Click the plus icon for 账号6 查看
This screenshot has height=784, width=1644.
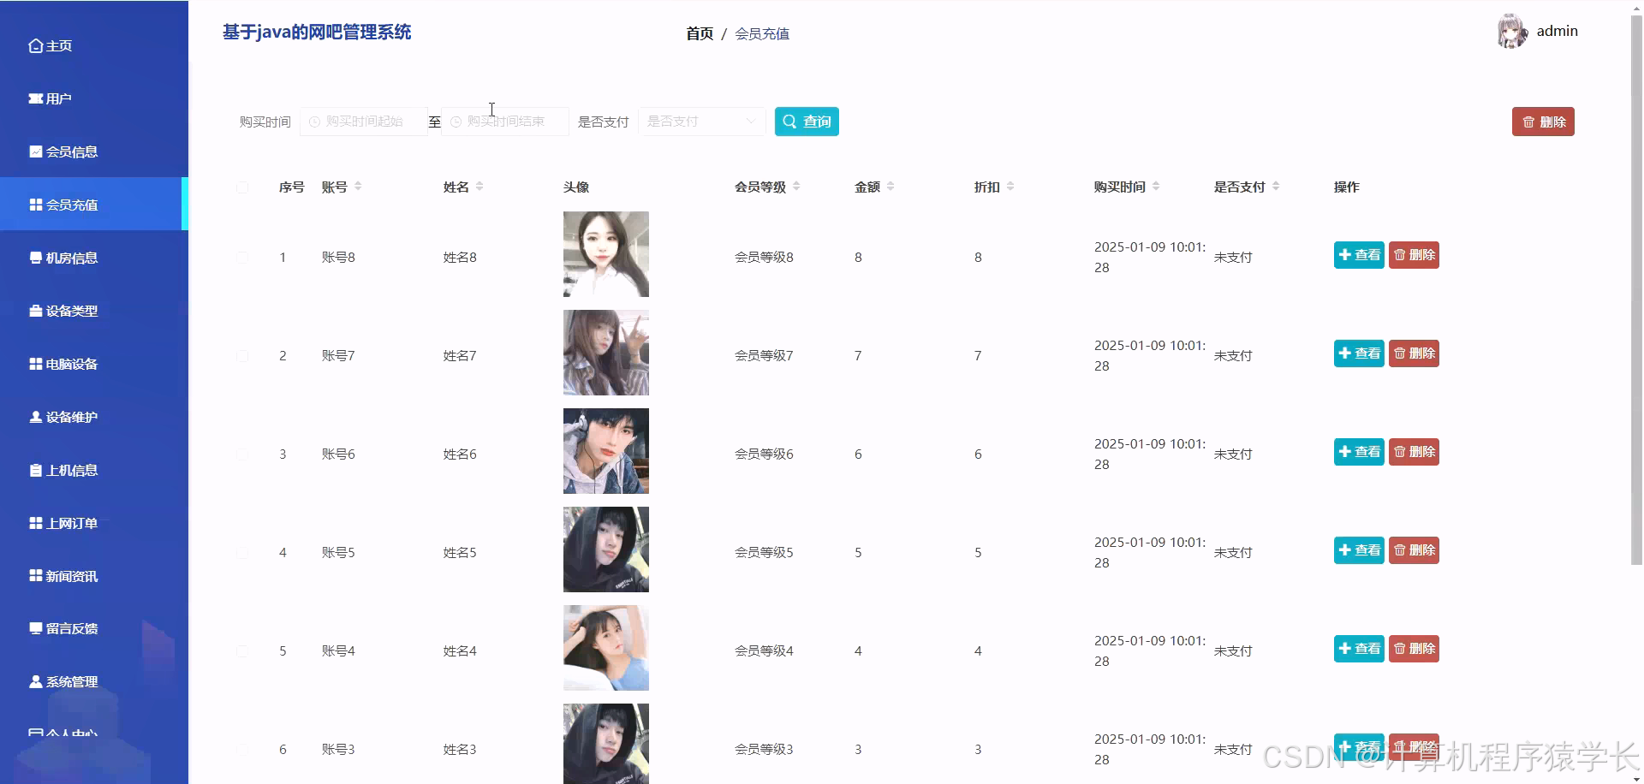click(x=1345, y=452)
